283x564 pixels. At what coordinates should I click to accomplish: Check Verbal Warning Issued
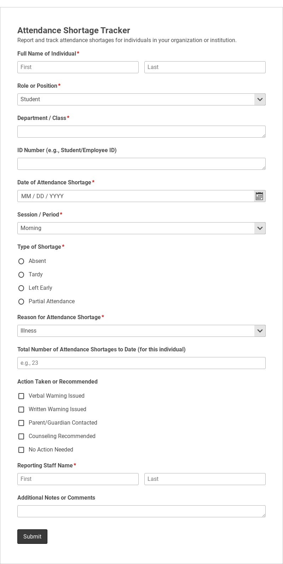(21, 396)
